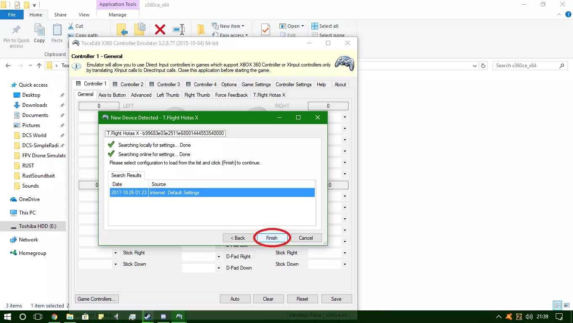Click the Explorer refresh icon

[x=483, y=66]
